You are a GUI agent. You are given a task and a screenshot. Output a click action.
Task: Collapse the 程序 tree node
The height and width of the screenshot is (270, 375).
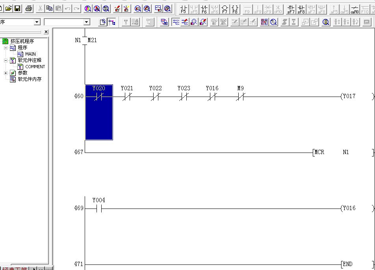coord(6,48)
